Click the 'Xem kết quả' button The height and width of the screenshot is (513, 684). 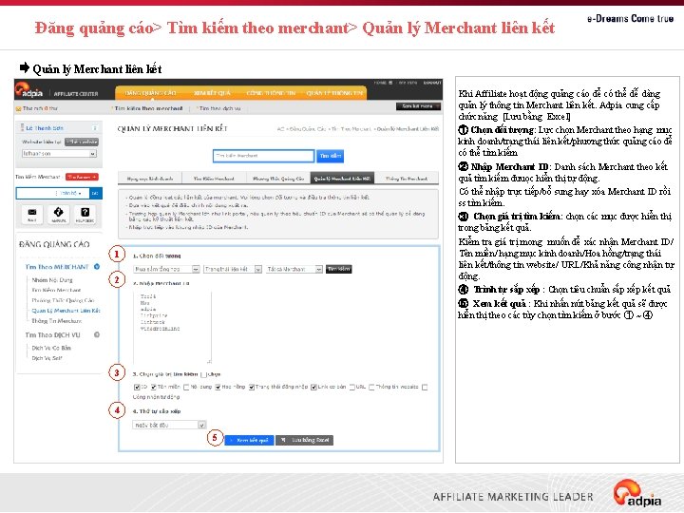250,440
